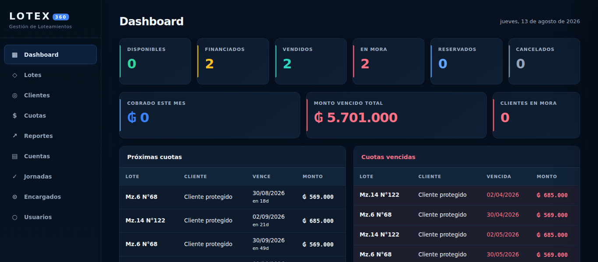Click the Reportes arrow icon
Viewport: 598px width, 262px height.
[x=15, y=136]
